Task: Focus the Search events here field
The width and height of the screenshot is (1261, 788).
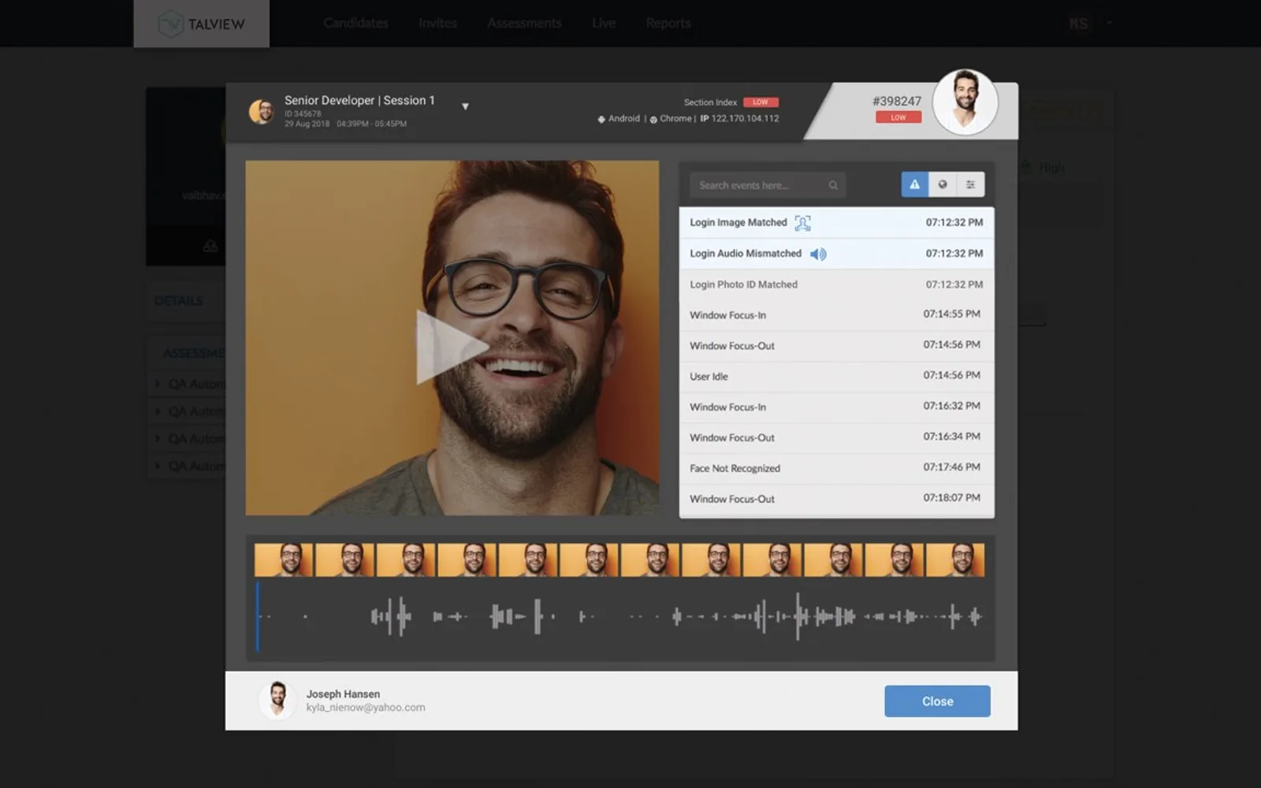Action: pos(767,185)
